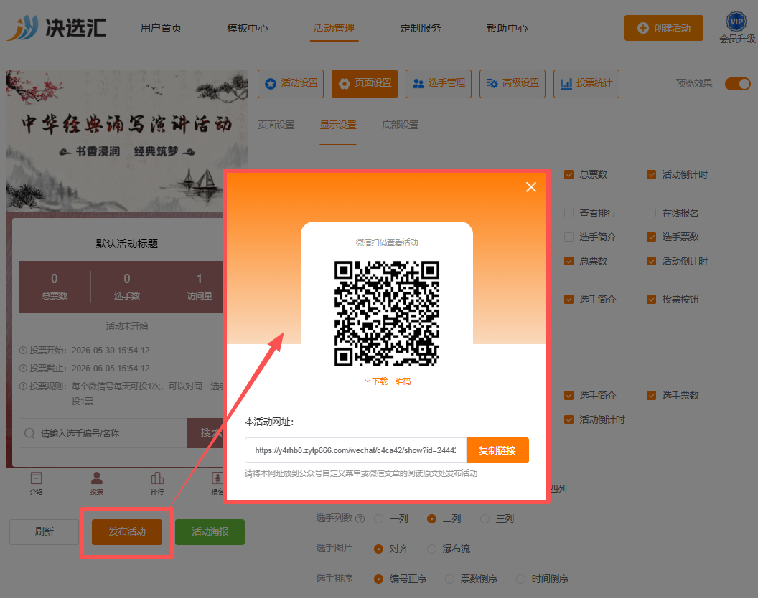Open 活动设置 toolbar button
Screen dimensions: 758x598
pos(291,84)
